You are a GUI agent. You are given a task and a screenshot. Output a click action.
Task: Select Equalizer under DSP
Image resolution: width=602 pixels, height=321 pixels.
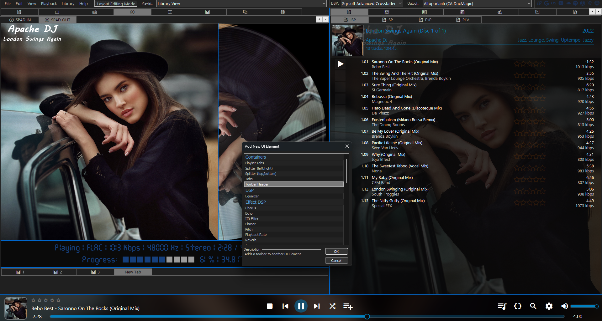tap(294, 196)
